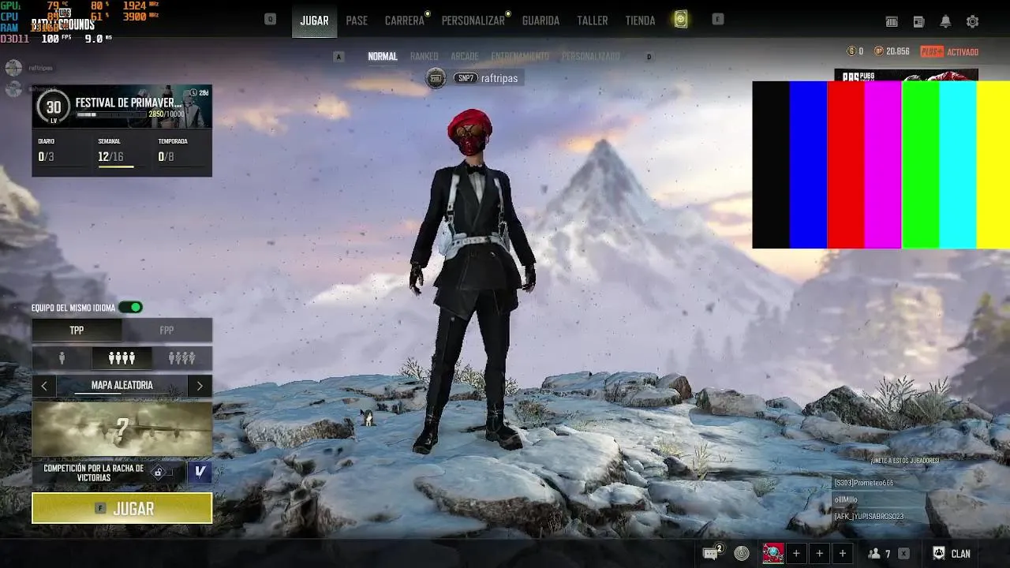The image size is (1010, 568).
Task: Open the Jugar tab
Action: (x=314, y=21)
